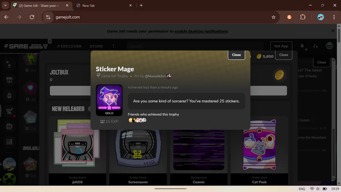Open the user avatar menu in navbar

pyautogui.click(x=329, y=46)
